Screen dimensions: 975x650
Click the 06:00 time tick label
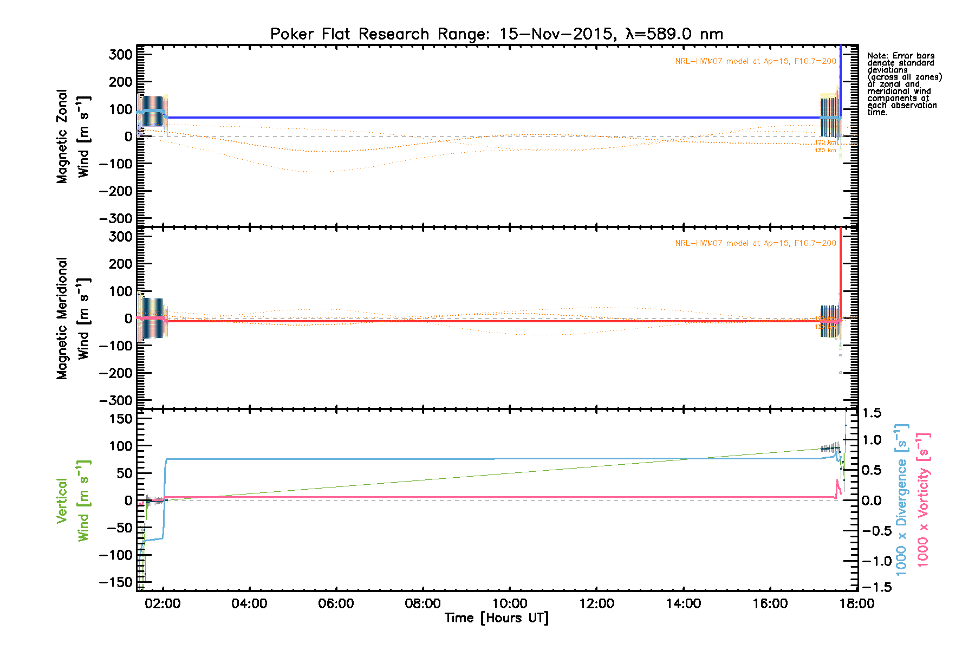point(336,604)
